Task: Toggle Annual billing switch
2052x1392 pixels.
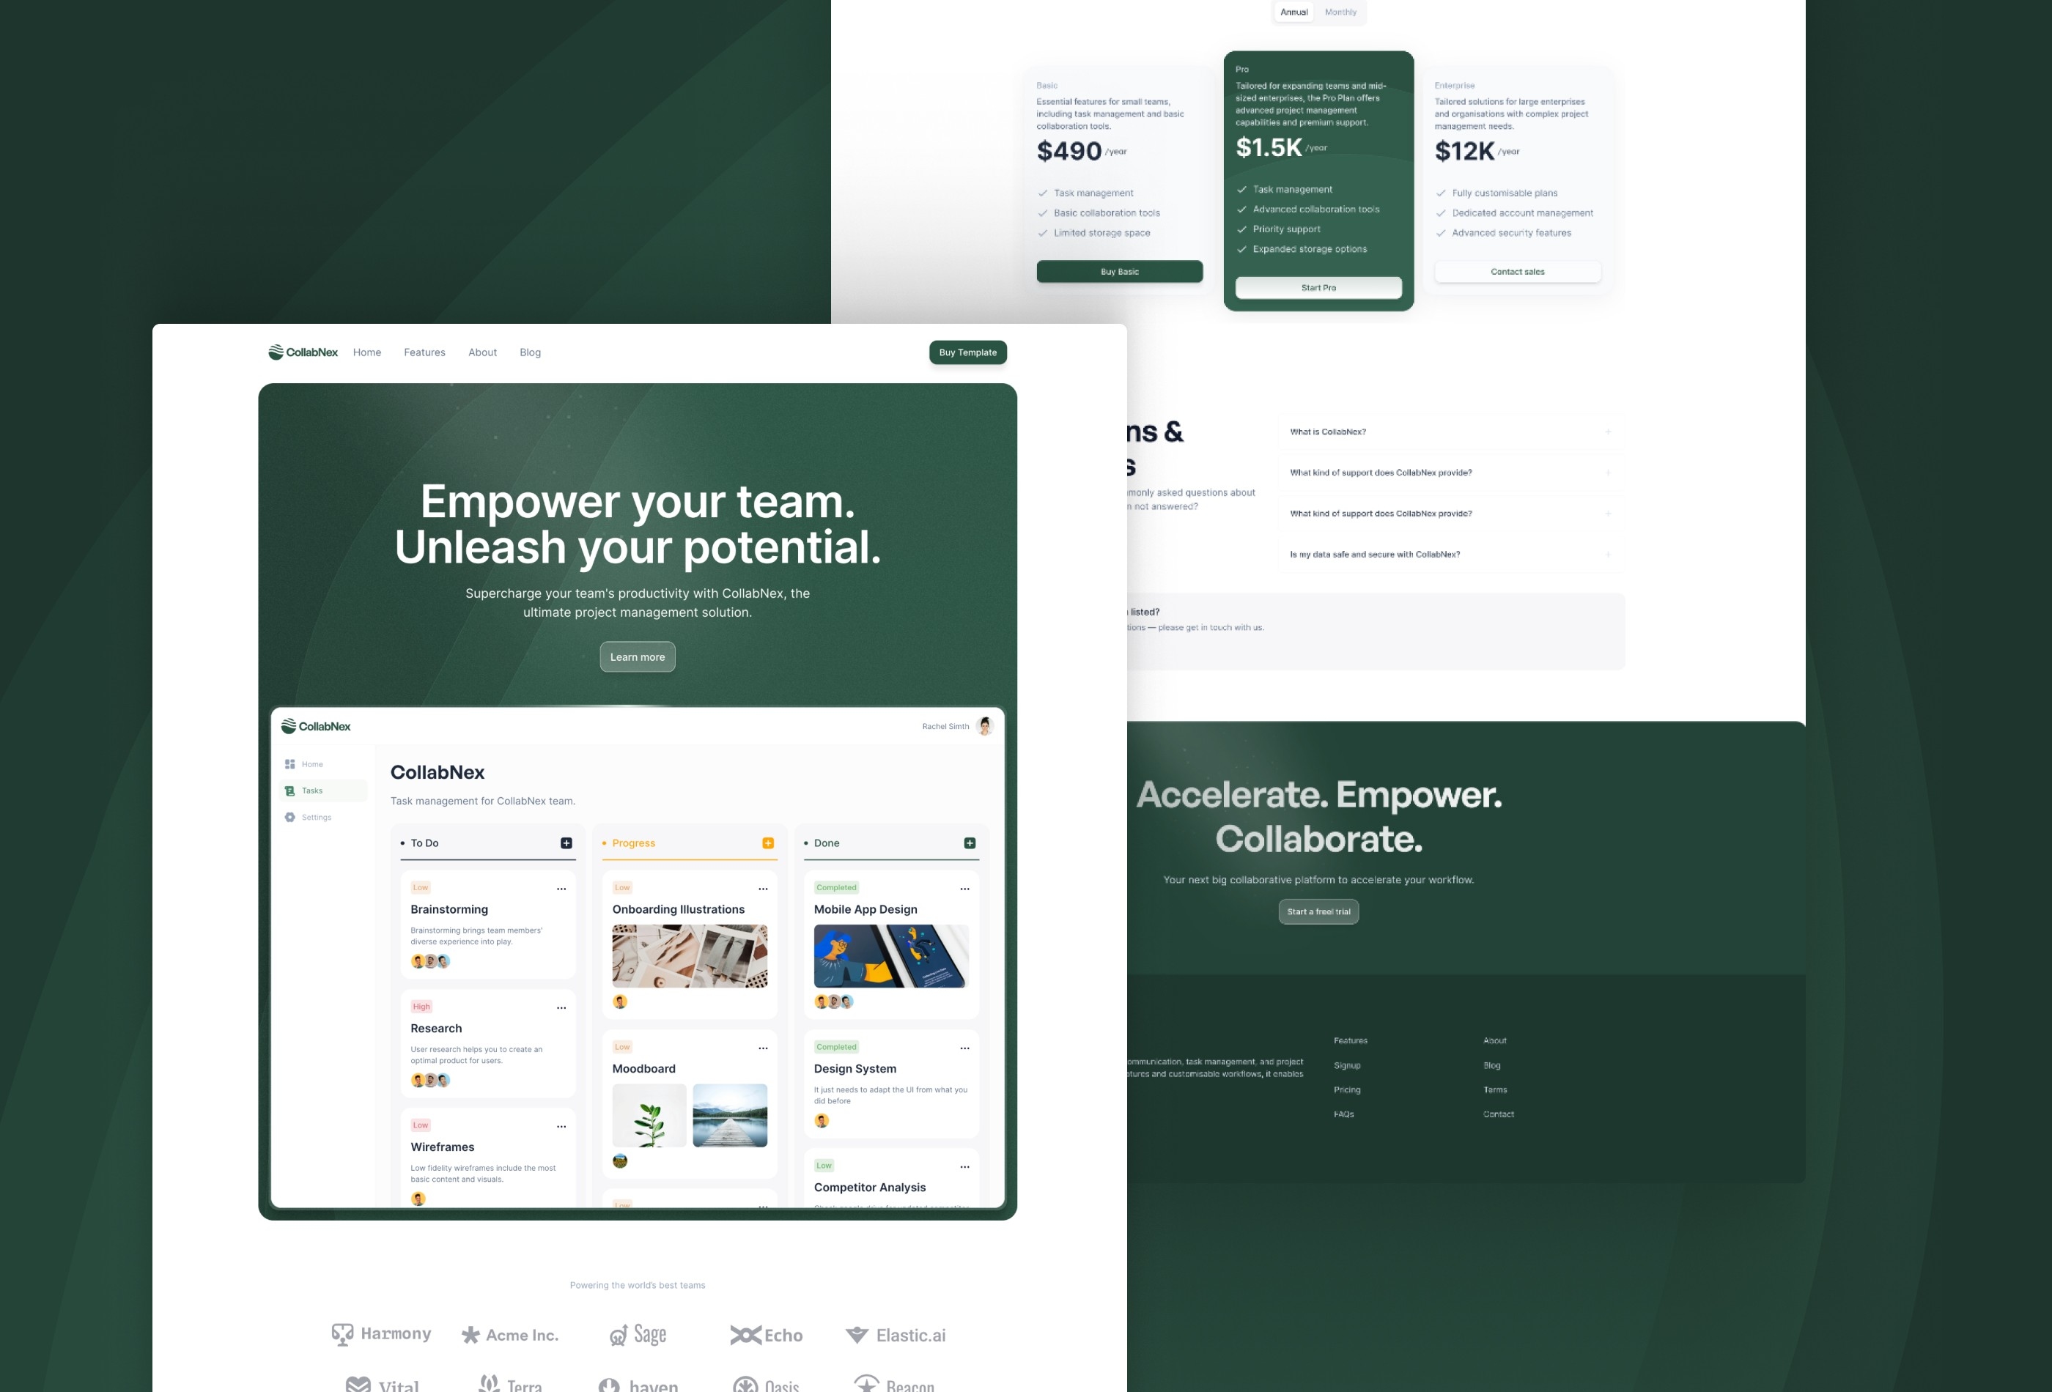Action: [x=1296, y=12]
